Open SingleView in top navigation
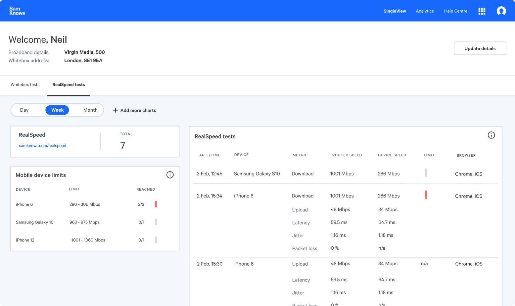 [x=395, y=11]
